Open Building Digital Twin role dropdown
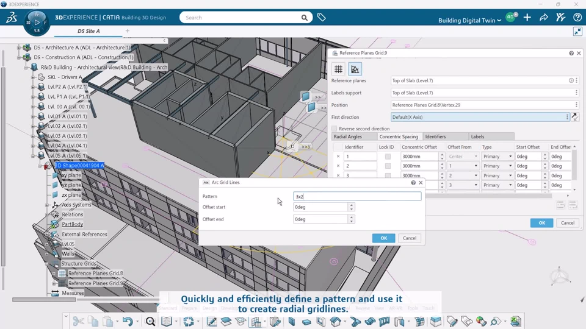The height and width of the screenshot is (329, 586). (469, 21)
